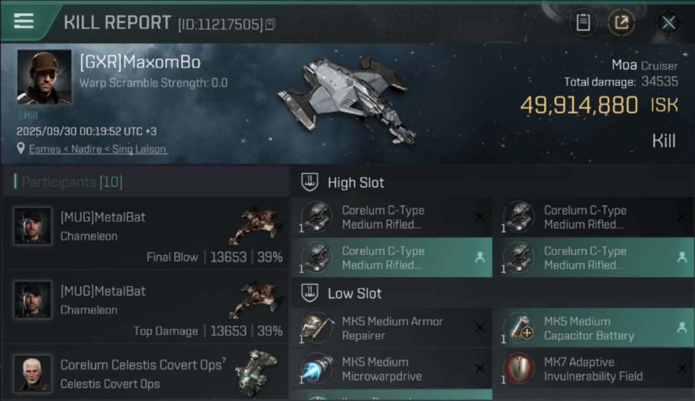Screen dimensions: 695x401
Task: View Corelum Celestis Covert Ops portrait
Action: coord(33,373)
